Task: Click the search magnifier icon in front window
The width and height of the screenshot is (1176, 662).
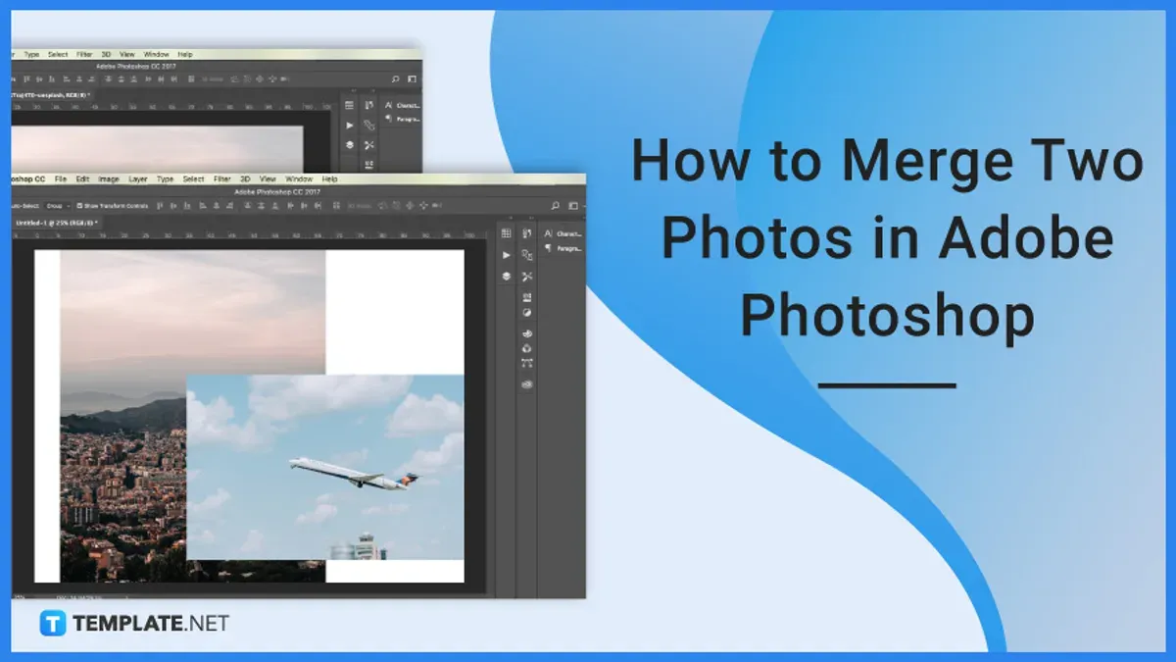Action: [x=556, y=205]
